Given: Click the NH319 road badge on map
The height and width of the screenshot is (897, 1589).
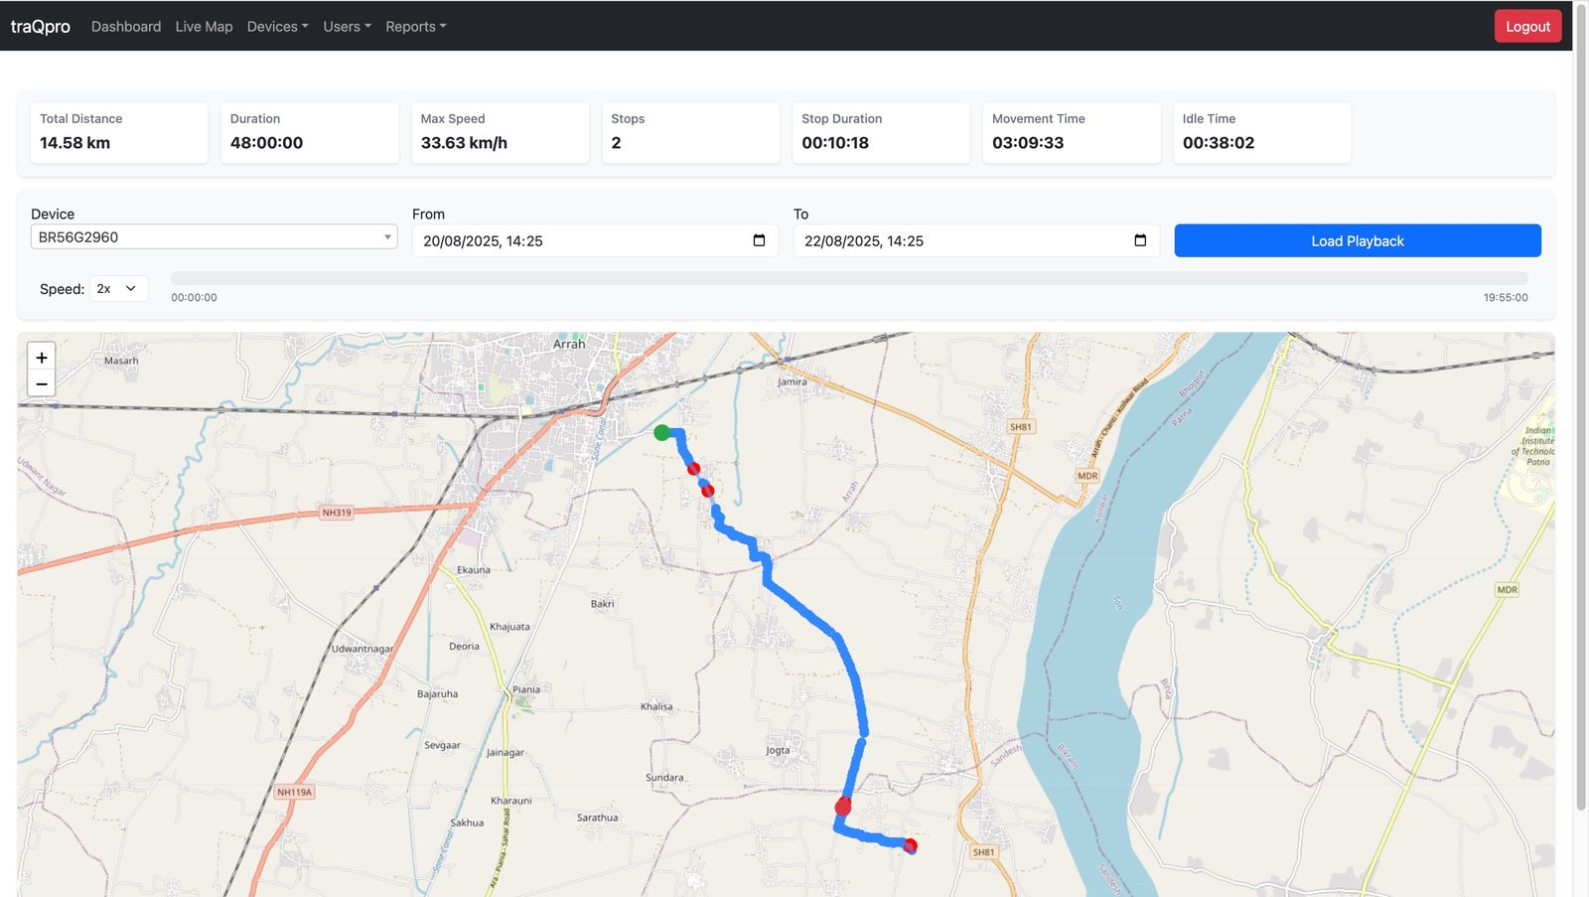Looking at the screenshot, I should tap(337, 513).
